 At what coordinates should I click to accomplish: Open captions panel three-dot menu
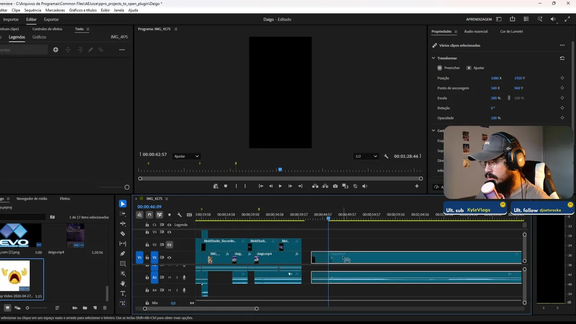[122, 49]
